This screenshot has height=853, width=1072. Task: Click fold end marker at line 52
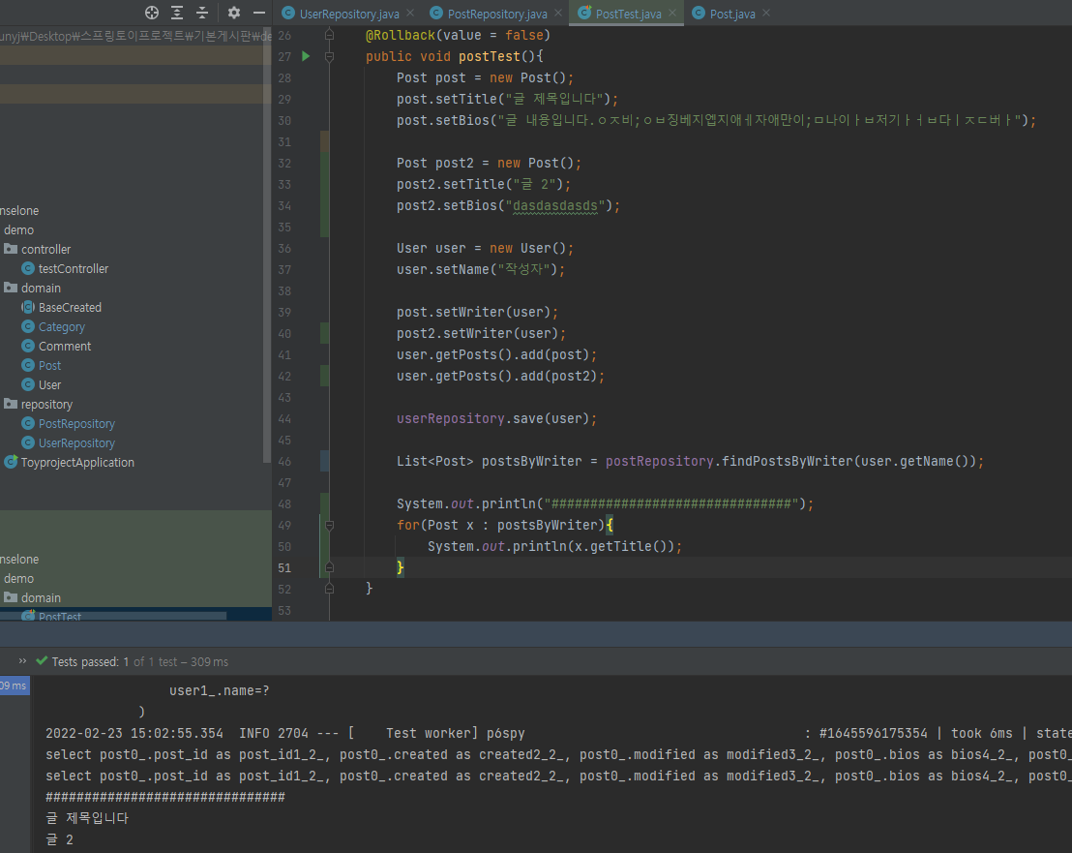(x=330, y=589)
